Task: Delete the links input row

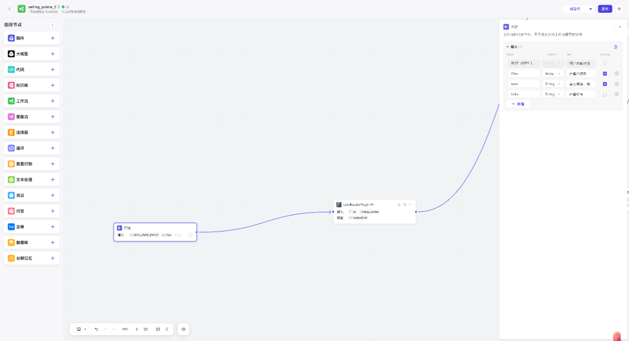Action: tap(617, 95)
